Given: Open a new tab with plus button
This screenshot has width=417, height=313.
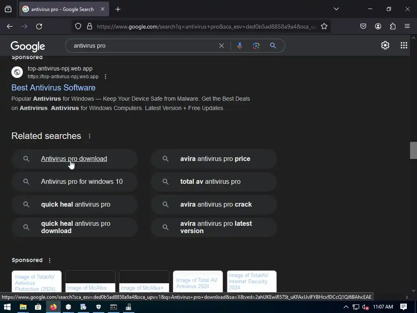Looking at the screenshot, I should tap(118, 9).
